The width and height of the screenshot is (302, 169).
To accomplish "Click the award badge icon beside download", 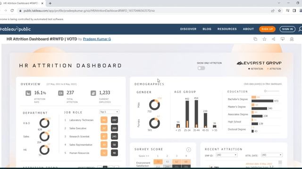I will (x=292, y=39).
